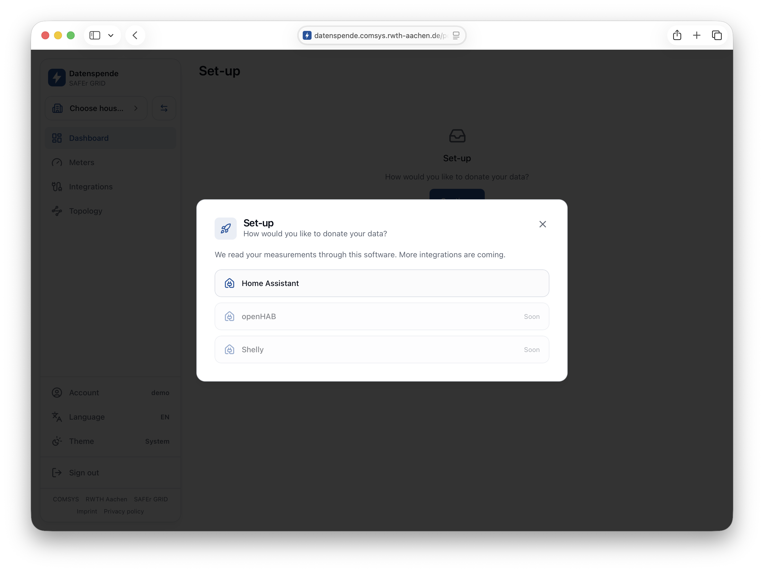Select the Home Assistant integration option

(x=382, y=284)
